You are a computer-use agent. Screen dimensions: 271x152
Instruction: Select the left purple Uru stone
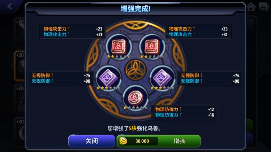(x=108, y=78)
